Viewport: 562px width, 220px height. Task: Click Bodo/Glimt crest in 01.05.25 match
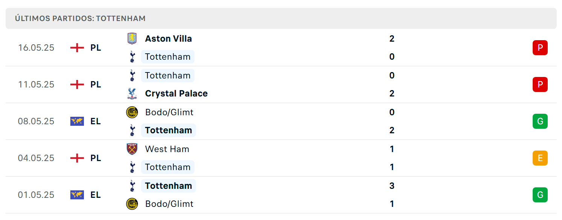click(132, 204)
